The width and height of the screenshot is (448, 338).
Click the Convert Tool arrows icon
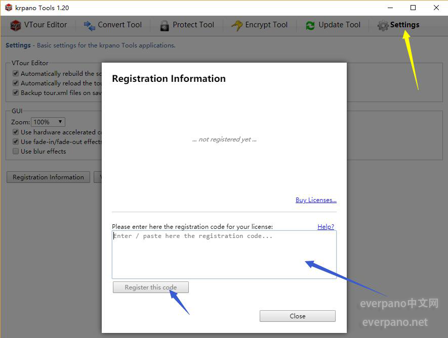90,25
